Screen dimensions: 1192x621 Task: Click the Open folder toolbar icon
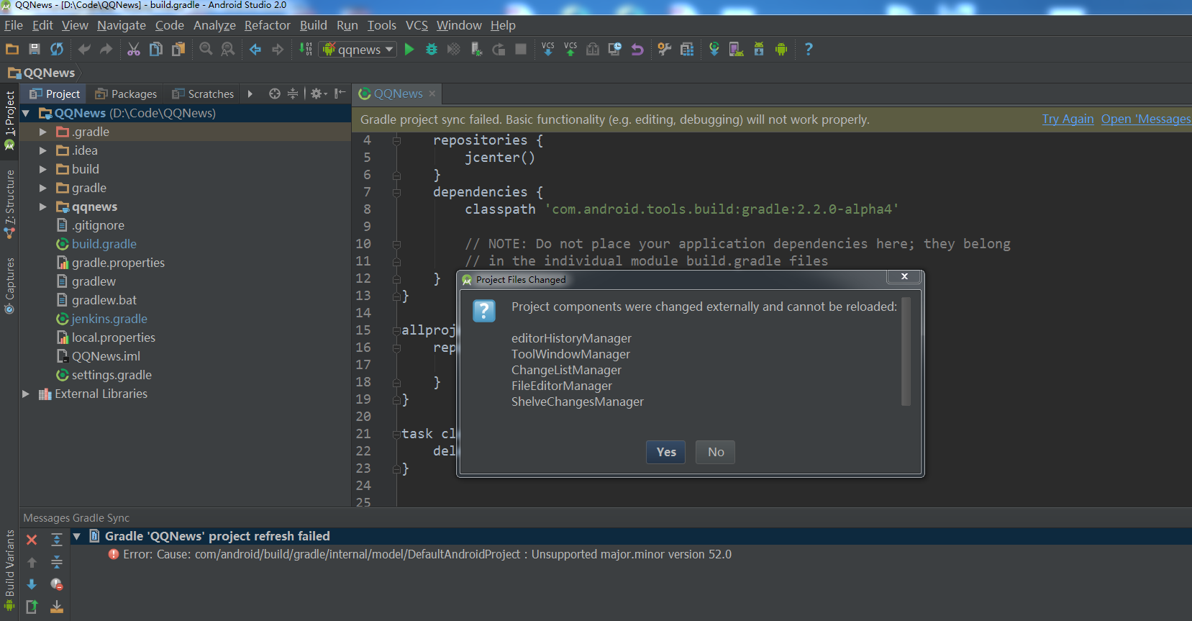pyautogui.click(x=12, y=49)
